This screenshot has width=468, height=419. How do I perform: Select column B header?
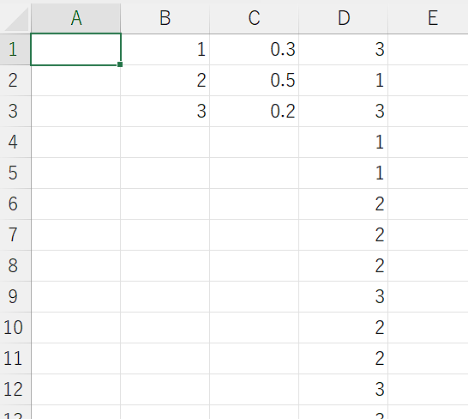165,18
